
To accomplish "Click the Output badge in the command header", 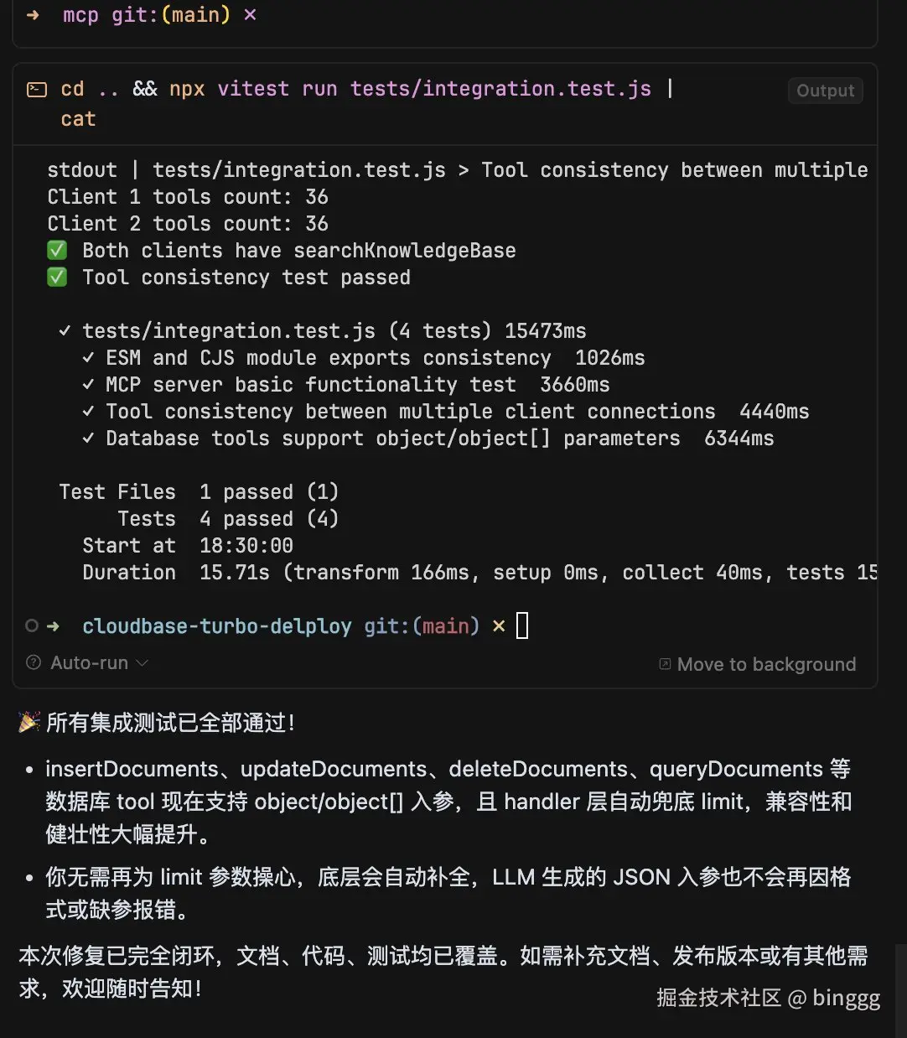I will (825, 91).
